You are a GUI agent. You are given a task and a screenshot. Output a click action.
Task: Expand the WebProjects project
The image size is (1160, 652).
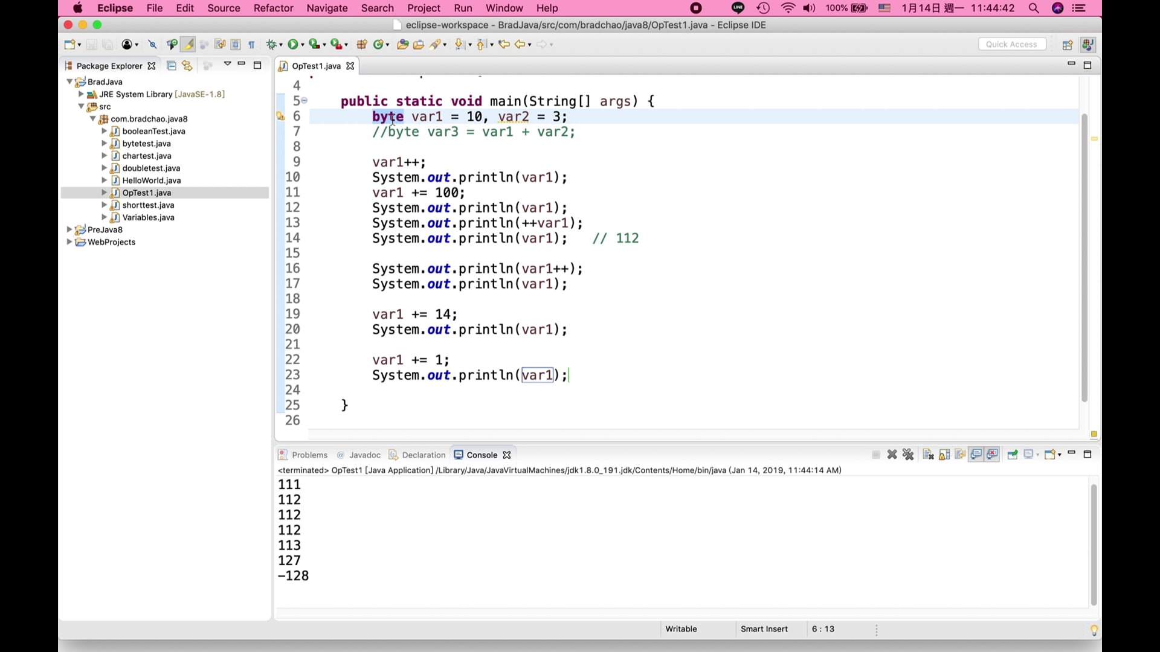click(69, 242)
